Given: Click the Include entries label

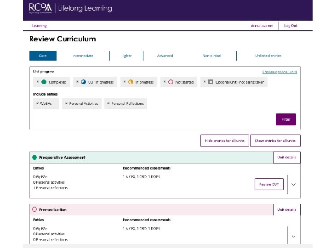Looking at the screenshot, I should [45, 94].
